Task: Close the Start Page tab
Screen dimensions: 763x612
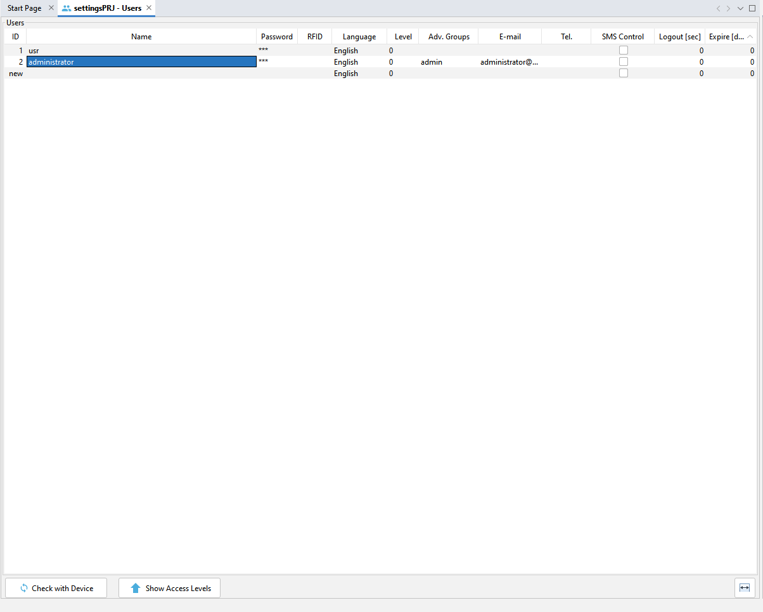Action: tap(51, 8)
